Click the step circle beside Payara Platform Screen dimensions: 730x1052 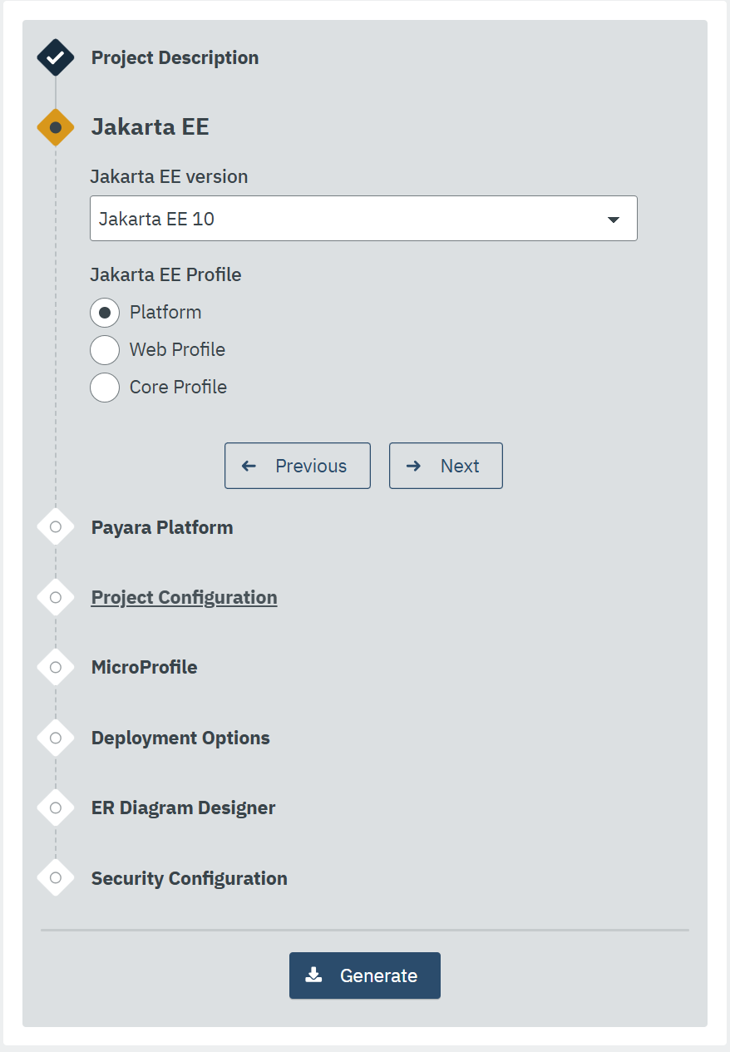55,526
